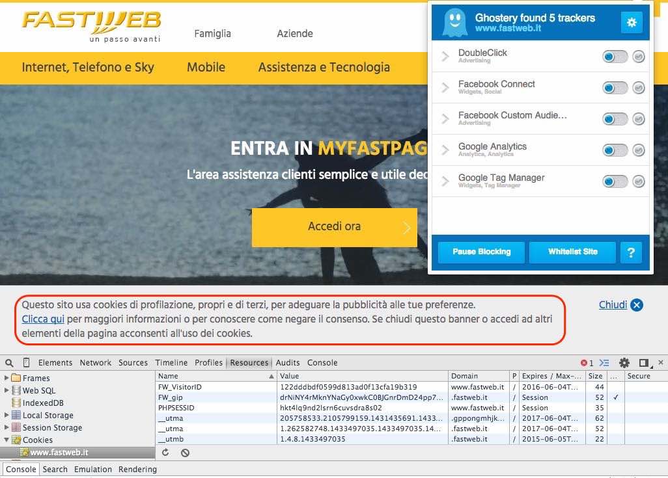Toggle DevTools device mode phone icon
Image resolution: width=668 pixels, height=478 pixels.
[x=27, y=363]
